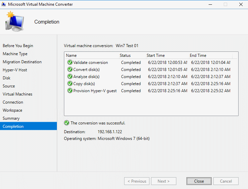Close the window with the title bar X
Screen dimensions: 248x189
click(241, 4)
